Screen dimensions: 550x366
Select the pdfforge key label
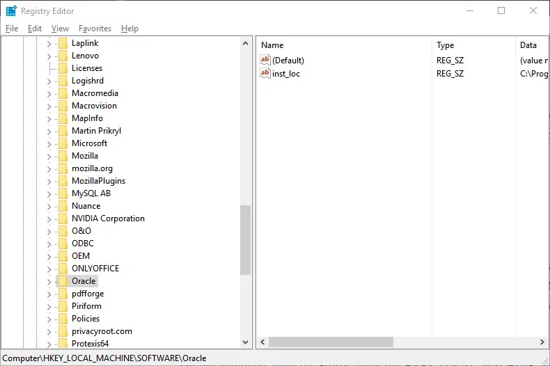click(x=88, y=294)
